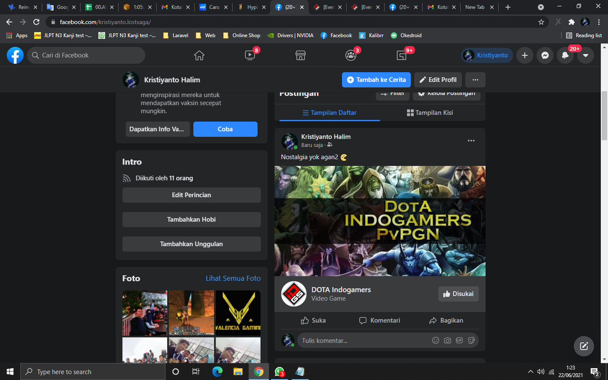Viewport: 608px width, 380px height.
Task: Click Edit Perincian button
Action: tap(191, 195)
